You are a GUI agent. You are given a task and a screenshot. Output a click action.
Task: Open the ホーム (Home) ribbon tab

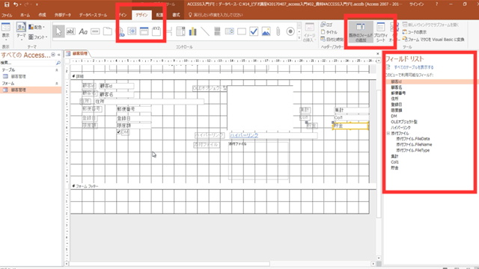coord(25,15)
